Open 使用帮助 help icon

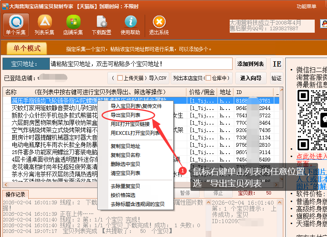point(130,25)
